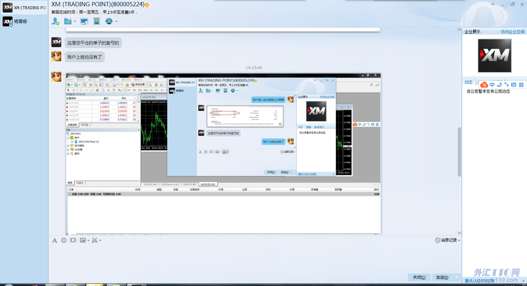Click the 14:15:46 timestamp
This screenshot has height=286, width=527.
coord(254,68)
